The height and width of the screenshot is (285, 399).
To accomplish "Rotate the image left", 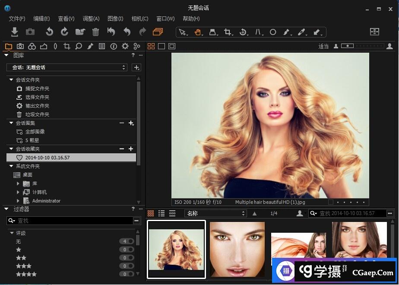I will click(x=49, y=32).
